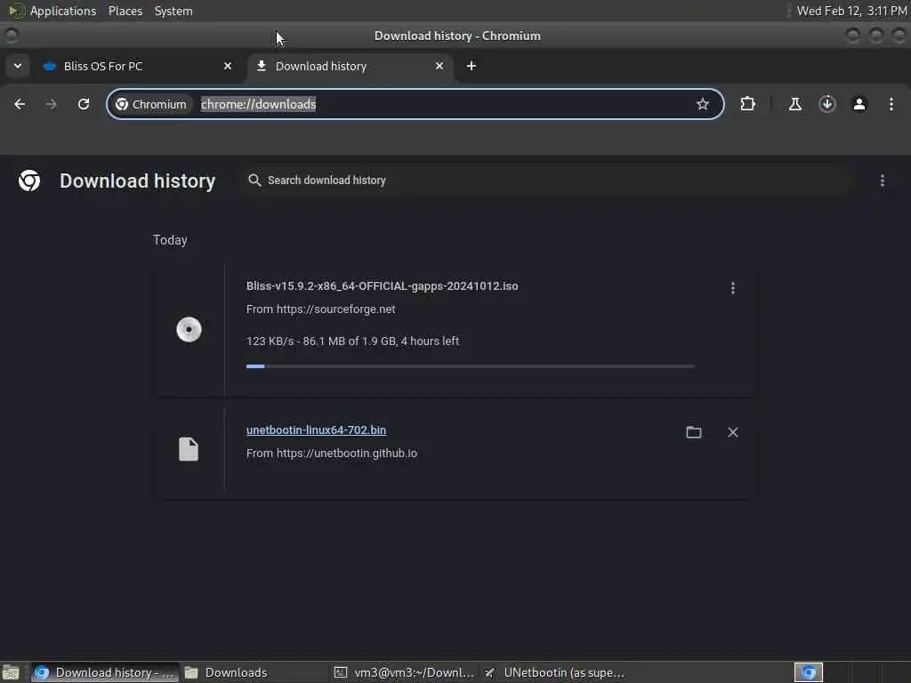
Task: Show the downloads bubble toolbar icon
Action: (827, 104)
